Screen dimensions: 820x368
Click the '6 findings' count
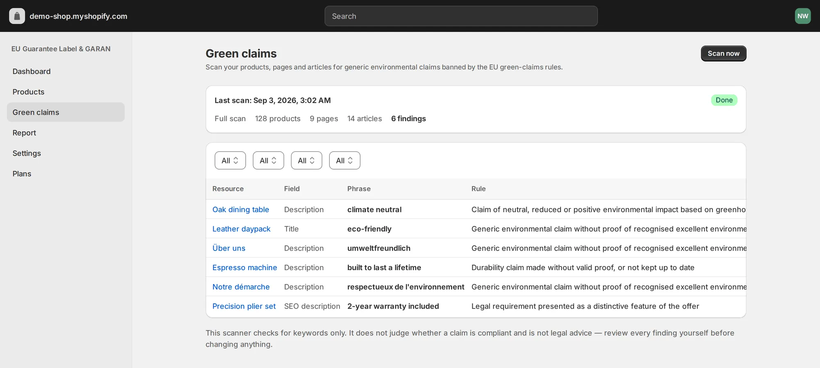tap(408, 119)
